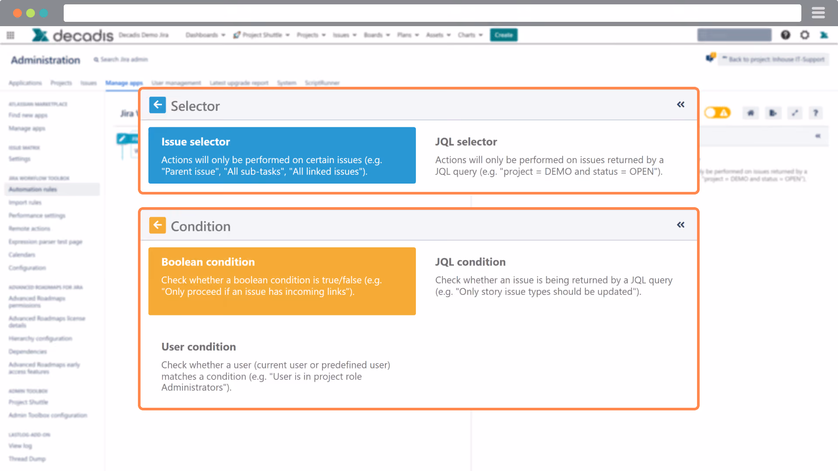Select Automation rules in sidebar
Screen dimensions: 838x471
coord(52,189)
